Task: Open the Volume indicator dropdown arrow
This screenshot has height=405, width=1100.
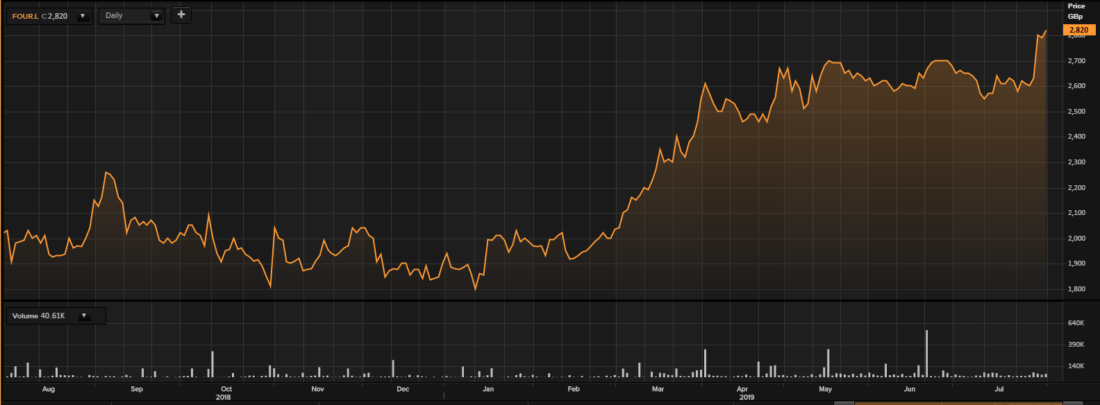Action: (84, 316)
